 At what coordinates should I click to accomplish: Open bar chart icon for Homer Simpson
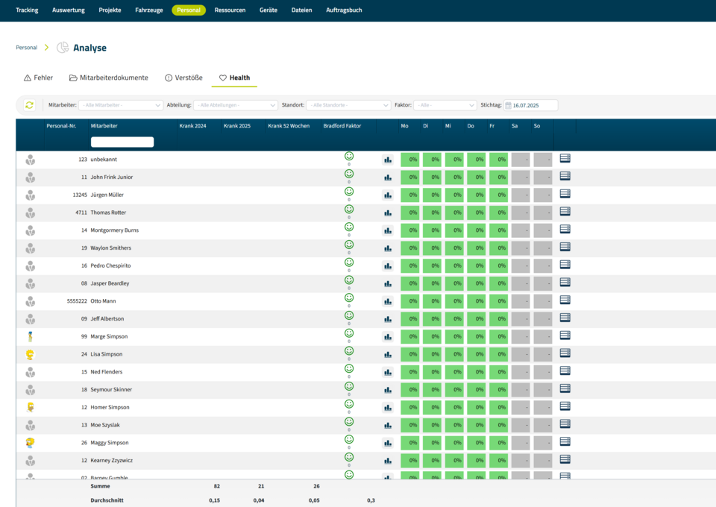point(387,408)
